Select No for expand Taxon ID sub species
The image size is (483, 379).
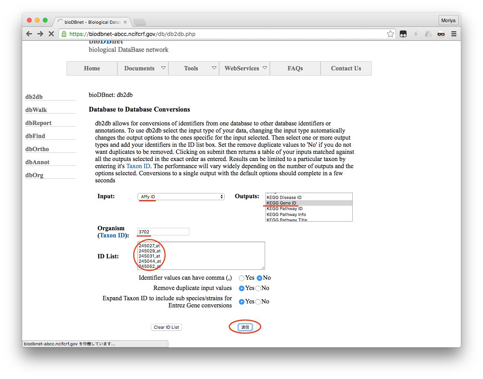[258, 302]
